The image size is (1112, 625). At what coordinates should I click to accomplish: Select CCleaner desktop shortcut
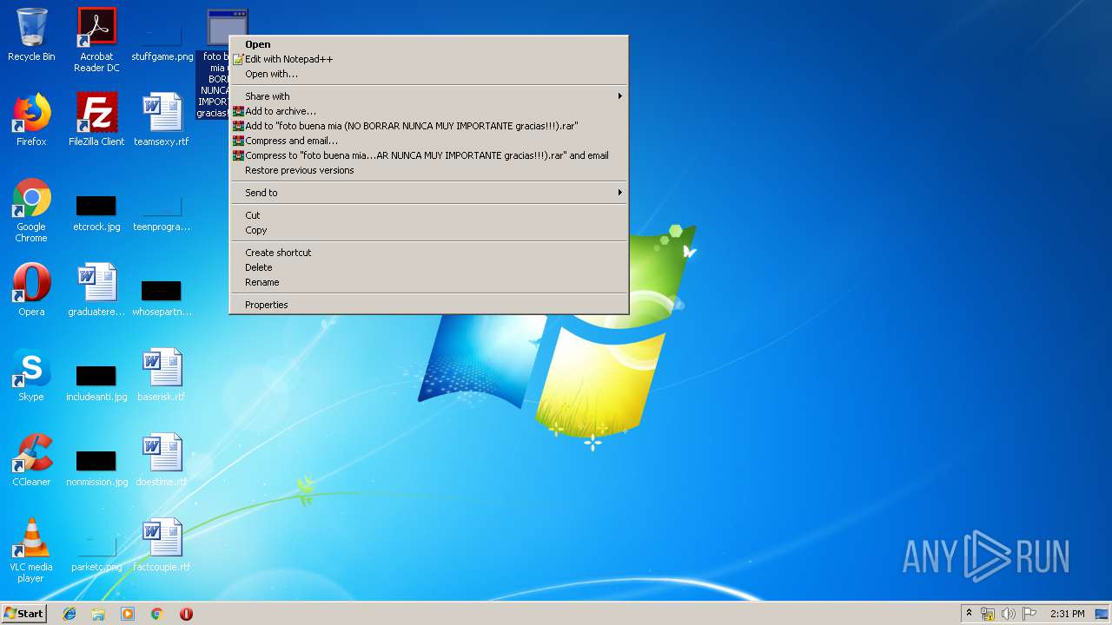point(31,460)
